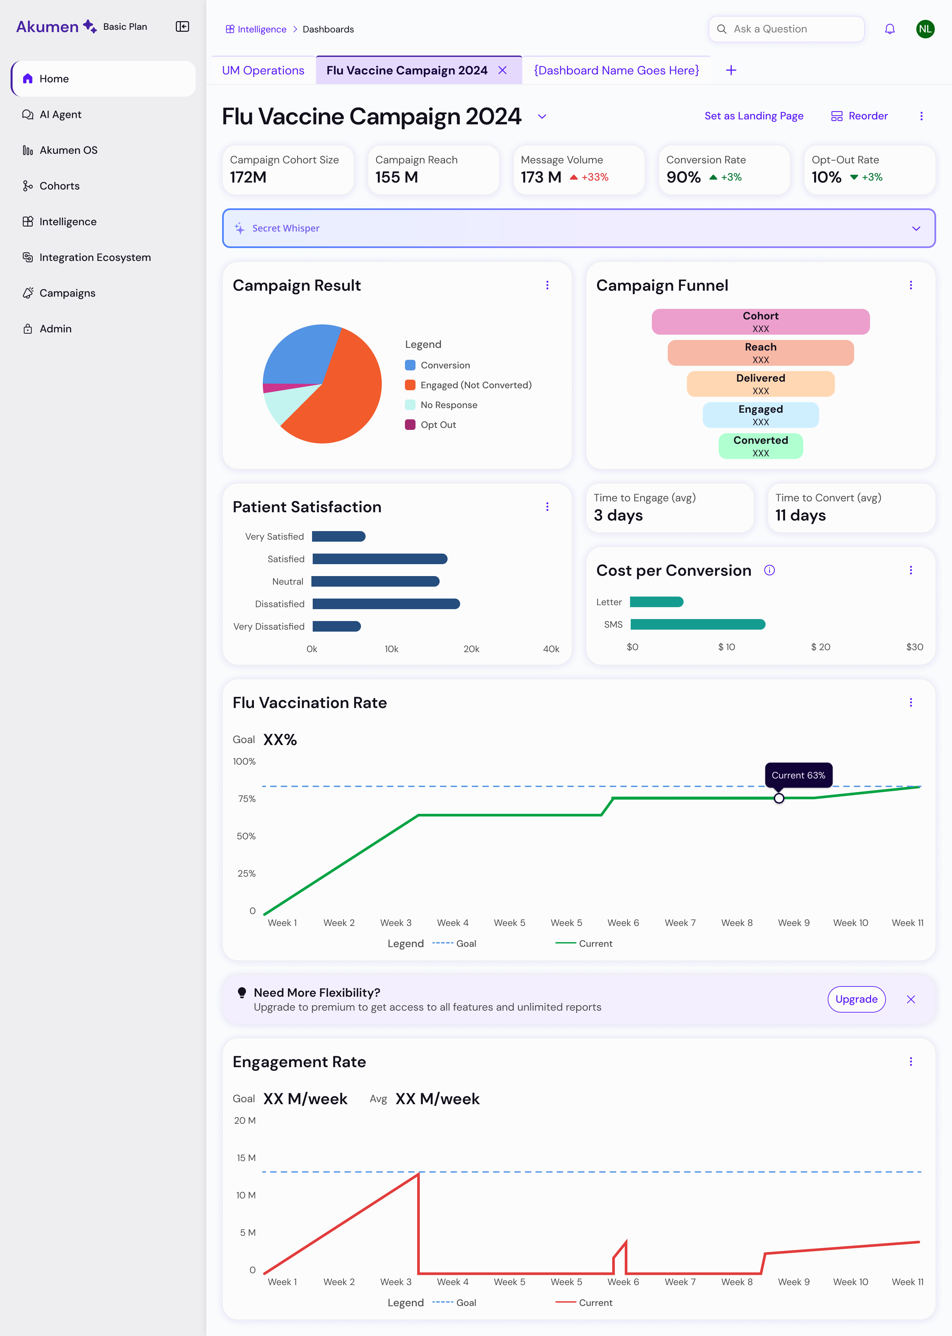
Task: Open Campaign Funnel card options
Action: [x=910, y=285]
